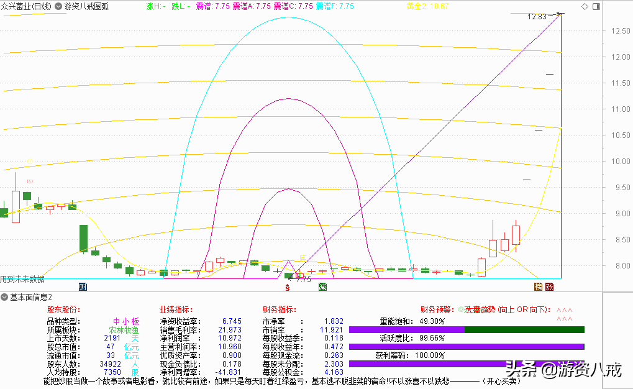Click the 7.75 low price label
The image size is (633, 389).
click(304, 279)
